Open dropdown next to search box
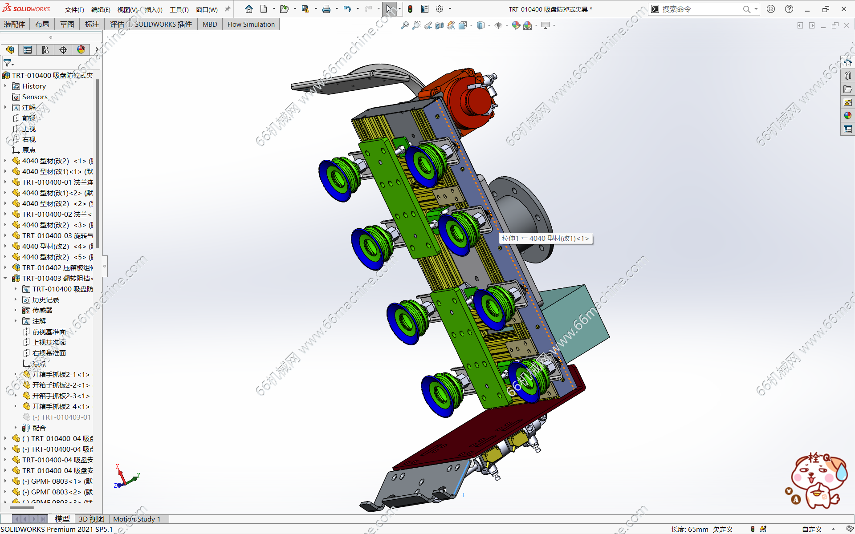855x534 pixels. coord(756,9)
